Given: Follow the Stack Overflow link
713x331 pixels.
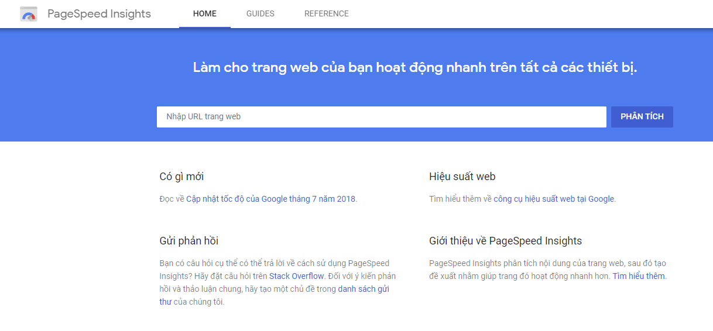Looking at the screenshot, I should pyautogui.click(x=297, y=276).
